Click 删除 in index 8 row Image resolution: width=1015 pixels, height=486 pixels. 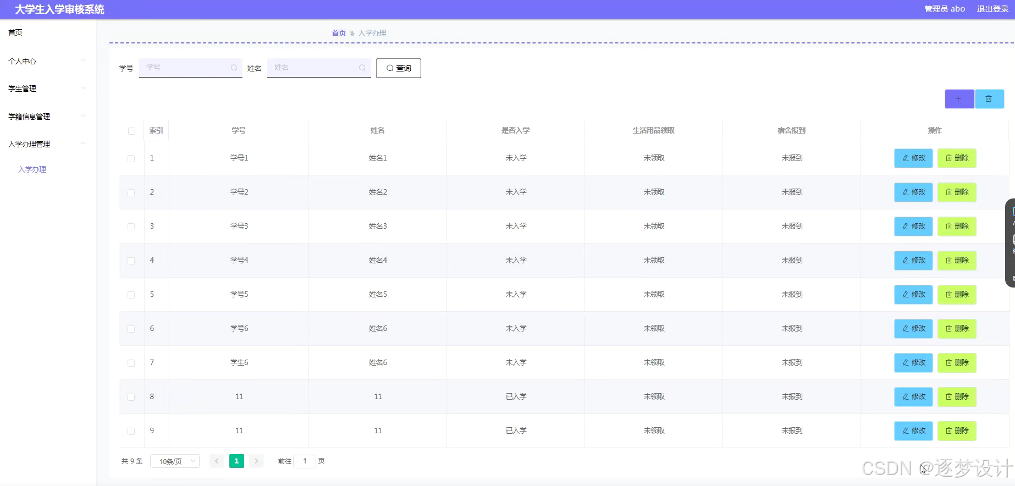point(957,397)
